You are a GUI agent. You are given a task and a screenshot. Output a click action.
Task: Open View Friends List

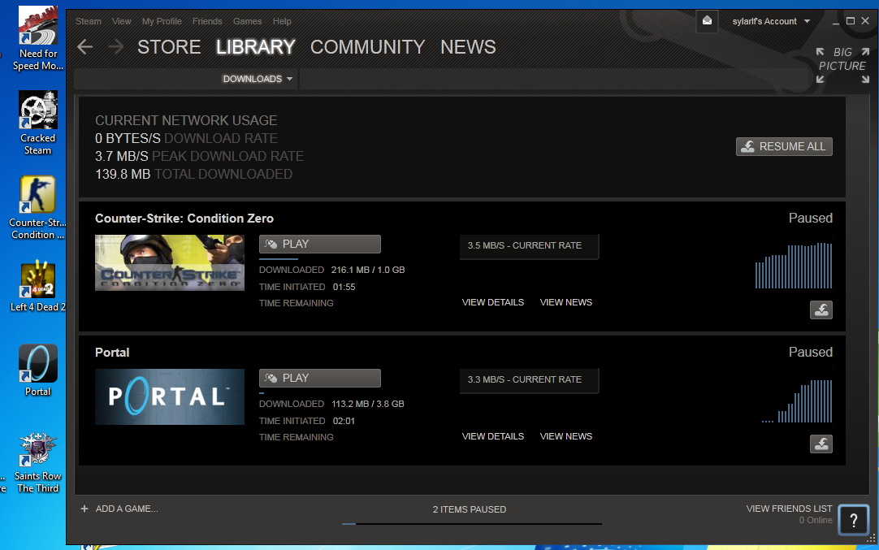[x=789, y=509]
